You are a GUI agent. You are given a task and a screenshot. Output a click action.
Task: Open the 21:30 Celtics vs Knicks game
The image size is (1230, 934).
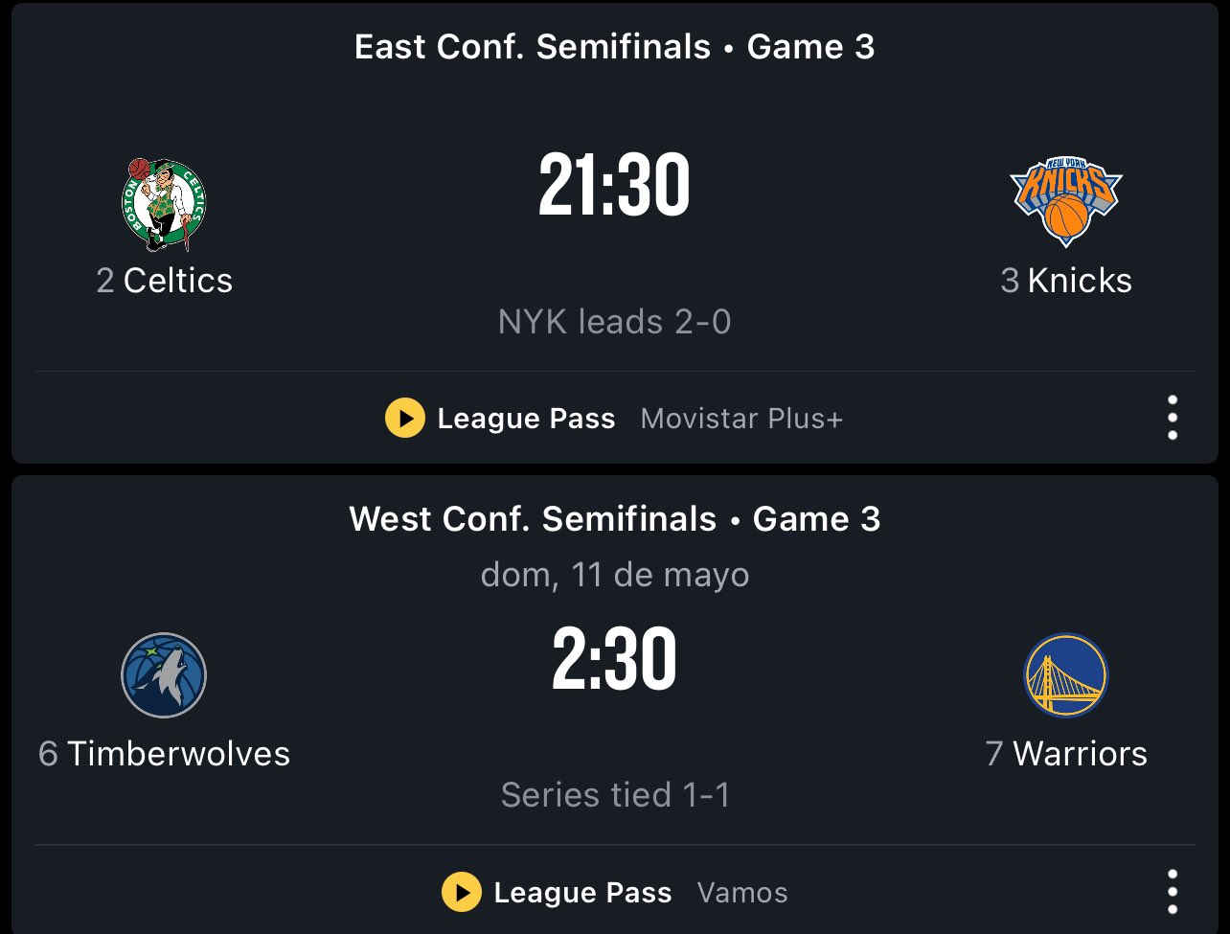pyautogui.click(x=614, y=187)
